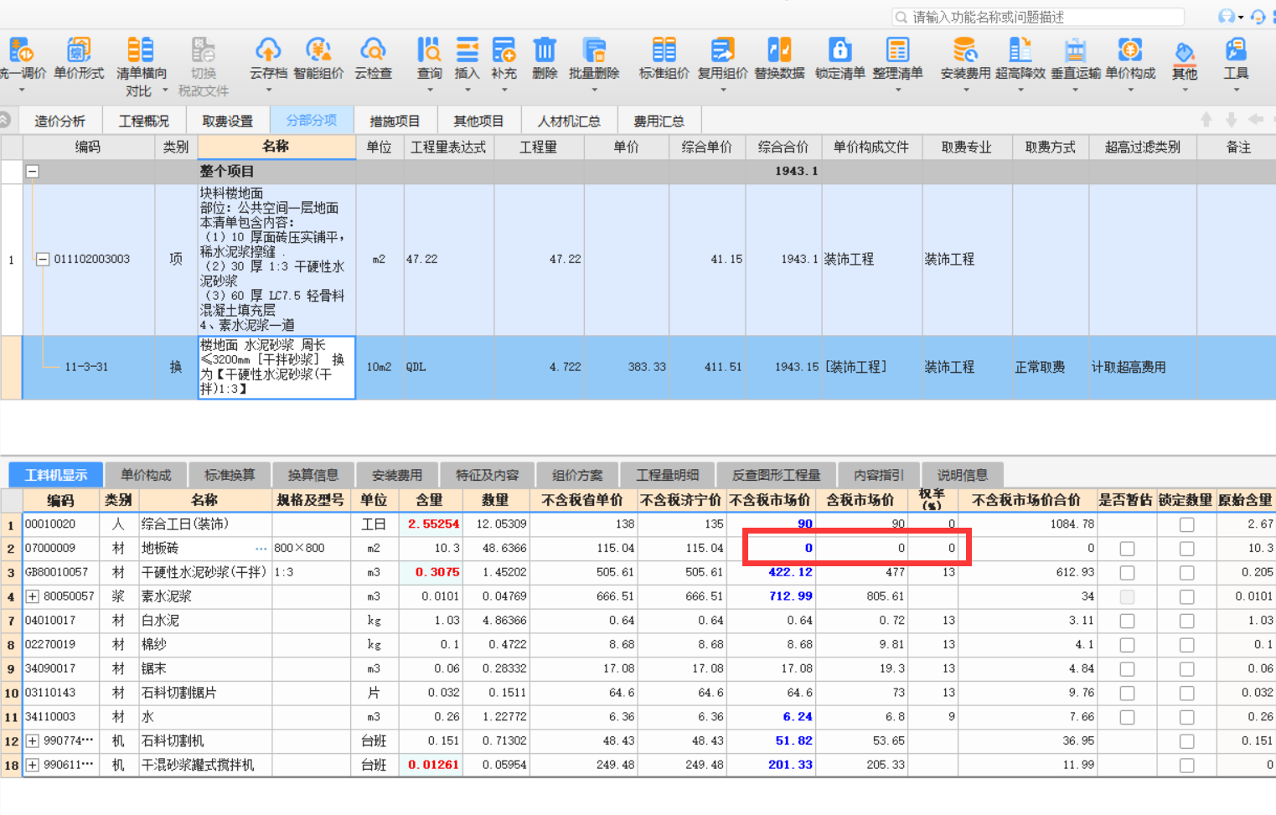
Task: Click the upward arrow icon in tab bar
Action: tap(1206, 120)
